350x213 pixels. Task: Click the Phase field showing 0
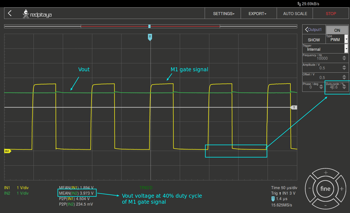pos(310,87)
